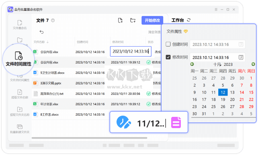Screen dimensions: 258x155
Task: Click the green success check for 高效率办公(1).txt
Action: [x=149, y=94]
